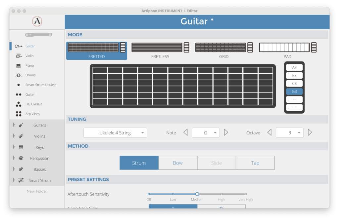The width and height of the screenshot is (339, 220).
Task: Open the Note G dropdown
Action: click(206, 133)
